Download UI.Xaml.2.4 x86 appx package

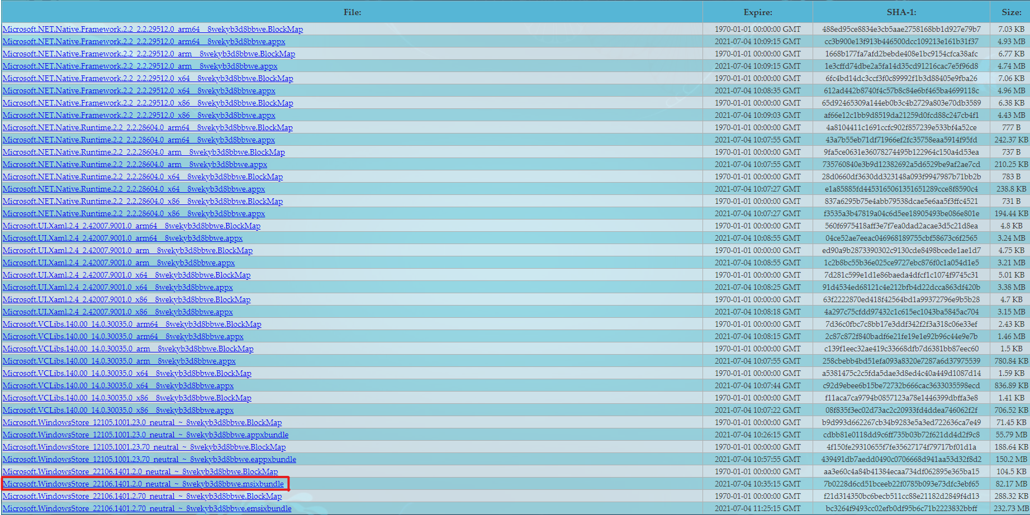click(x=117, y=312)
